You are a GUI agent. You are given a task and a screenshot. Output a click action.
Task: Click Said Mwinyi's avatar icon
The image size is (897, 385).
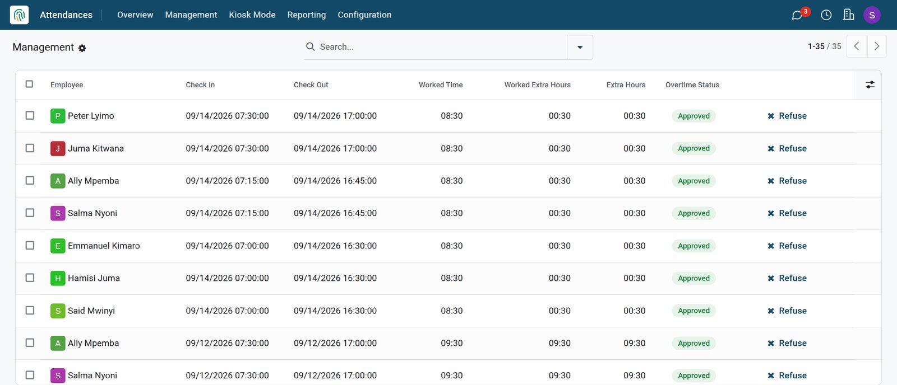58,311
